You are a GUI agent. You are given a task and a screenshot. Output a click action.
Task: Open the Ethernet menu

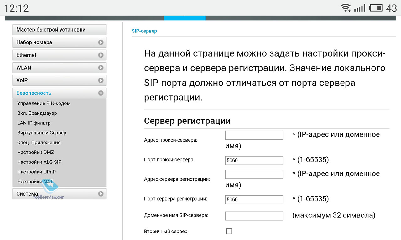pos(59,55)
